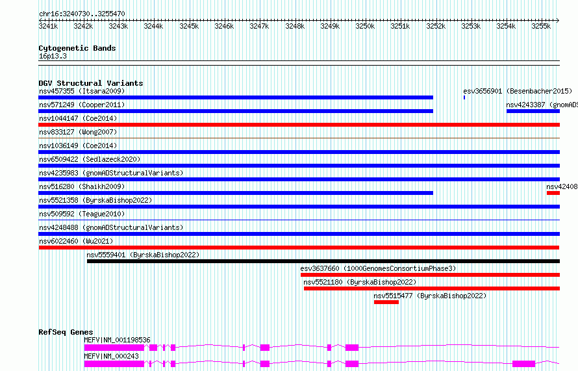Image resolution: width=578 pixels, height=371 pixels.
Task: Select the nsv571249 blue variant bar
Action: pyautogui.click(x=236, y=111)
